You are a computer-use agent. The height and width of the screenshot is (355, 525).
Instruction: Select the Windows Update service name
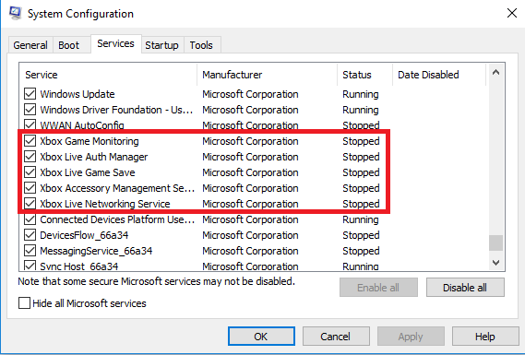[78, 94]
